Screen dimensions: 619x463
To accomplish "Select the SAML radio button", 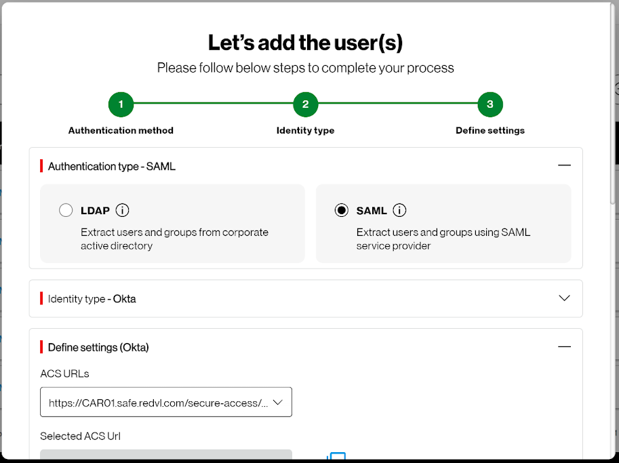I will [342, 210].
